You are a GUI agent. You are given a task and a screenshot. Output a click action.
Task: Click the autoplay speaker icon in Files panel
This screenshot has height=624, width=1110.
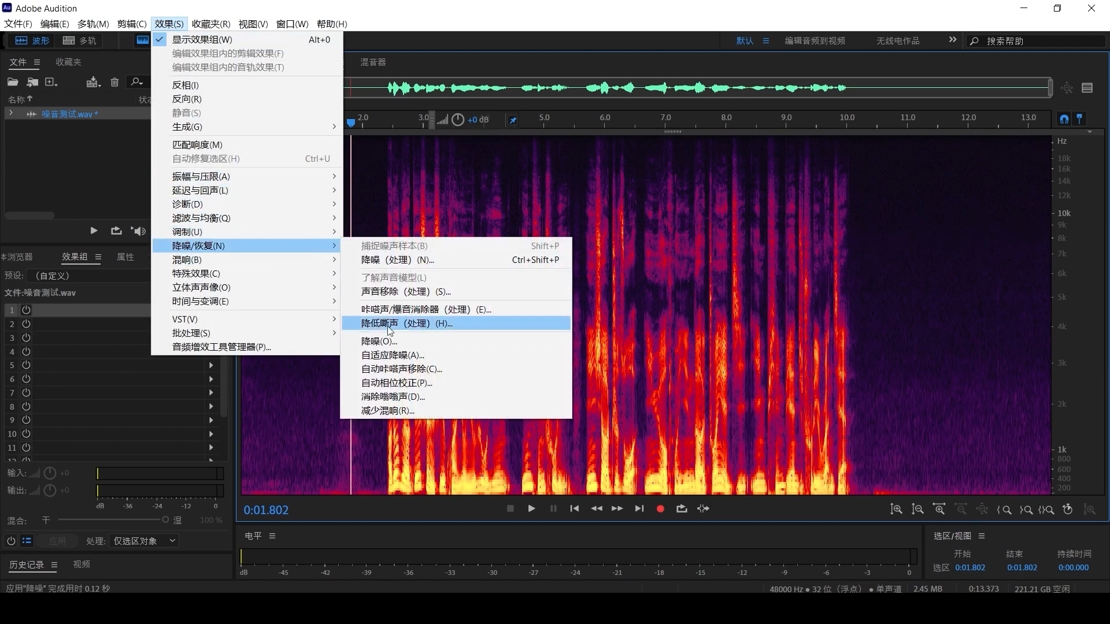(138, 231)
